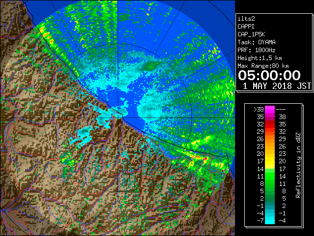Image resolution: width=314 pixels, height=236 pixels.
Task: Click the -7 legend label
Action: pyautogui.click(x=260, y=221)
